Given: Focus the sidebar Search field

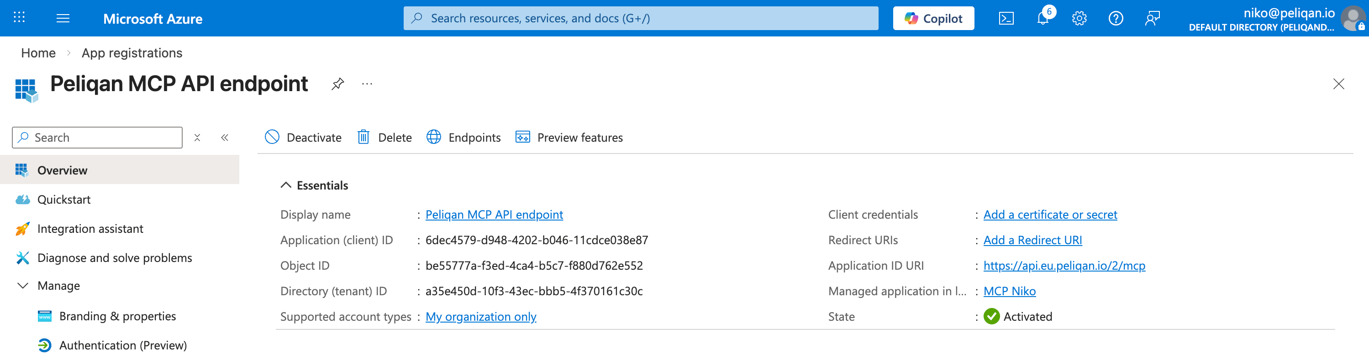Looking at the screenshot, I should pos(97,138).
